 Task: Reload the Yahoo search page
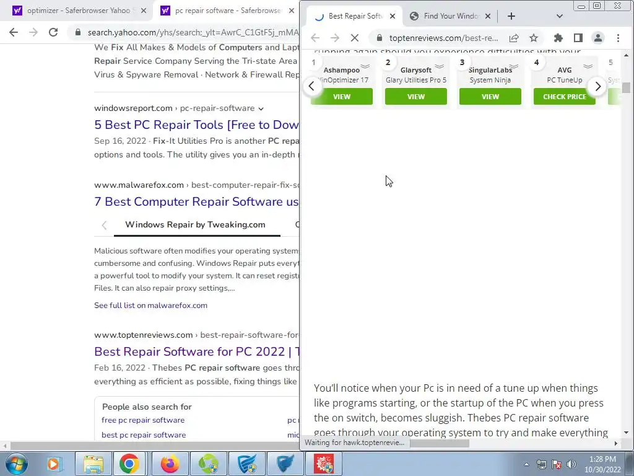53,32
